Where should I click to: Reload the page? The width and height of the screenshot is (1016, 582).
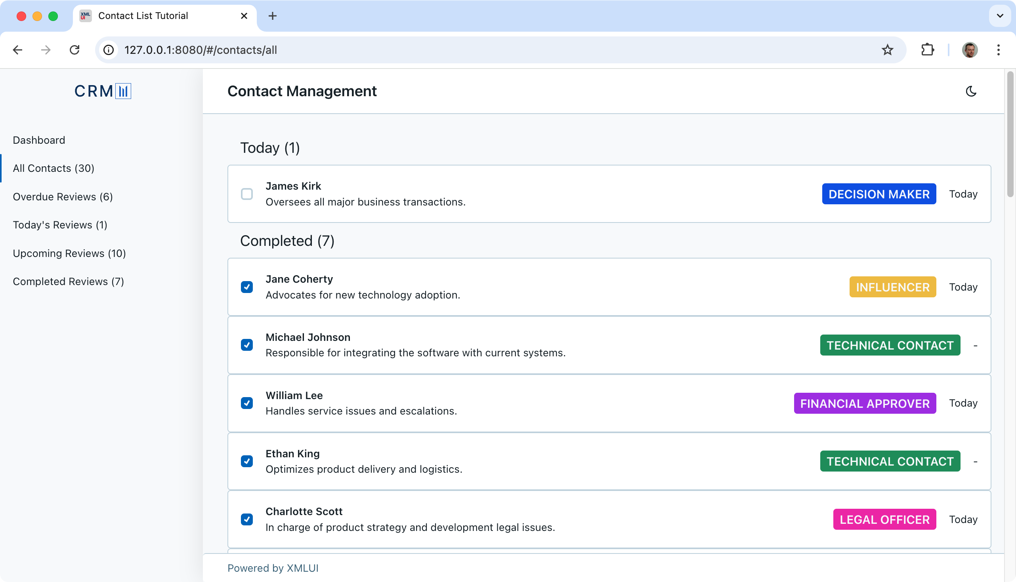75,50
